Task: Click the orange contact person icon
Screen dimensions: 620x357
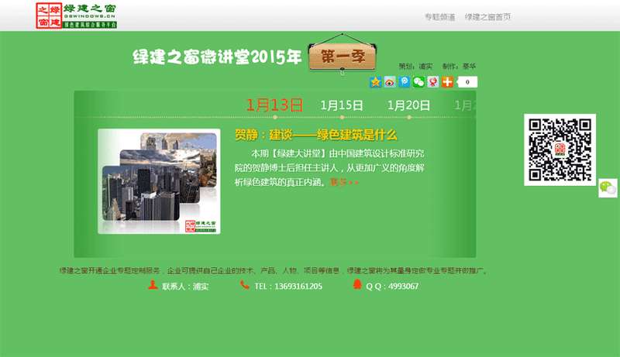Action: 152,285
